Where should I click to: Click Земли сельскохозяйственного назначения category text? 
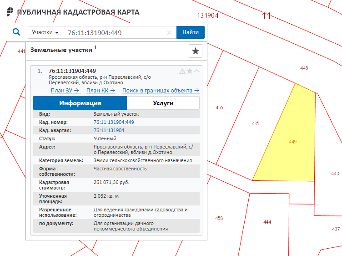click(143, 160)
